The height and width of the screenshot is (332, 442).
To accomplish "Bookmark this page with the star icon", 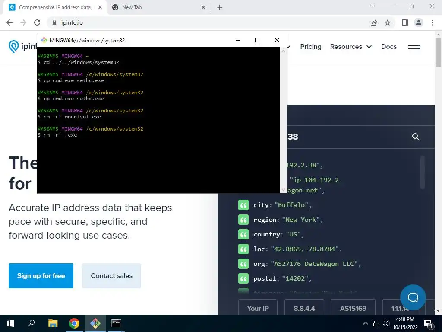I will coord(388,22).
